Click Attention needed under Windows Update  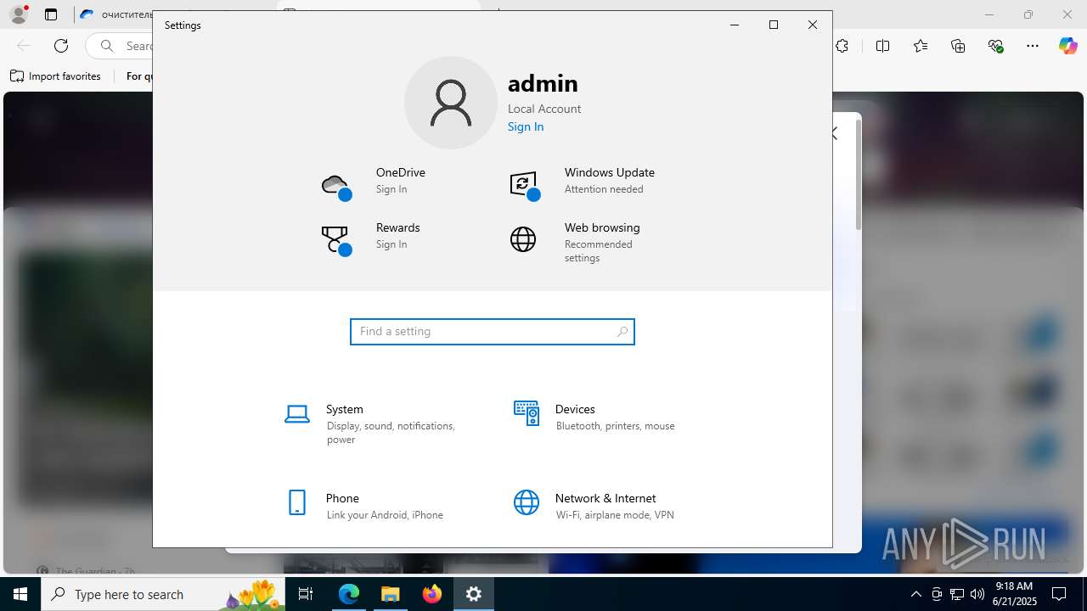(604, 189)
